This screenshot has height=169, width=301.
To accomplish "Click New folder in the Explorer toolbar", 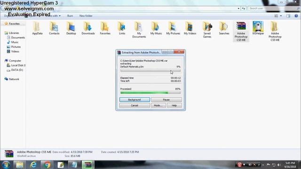I will tap(86, 16).
